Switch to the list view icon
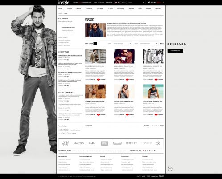The width and height of the screenshot is (222, 179). tap(163, 44)
